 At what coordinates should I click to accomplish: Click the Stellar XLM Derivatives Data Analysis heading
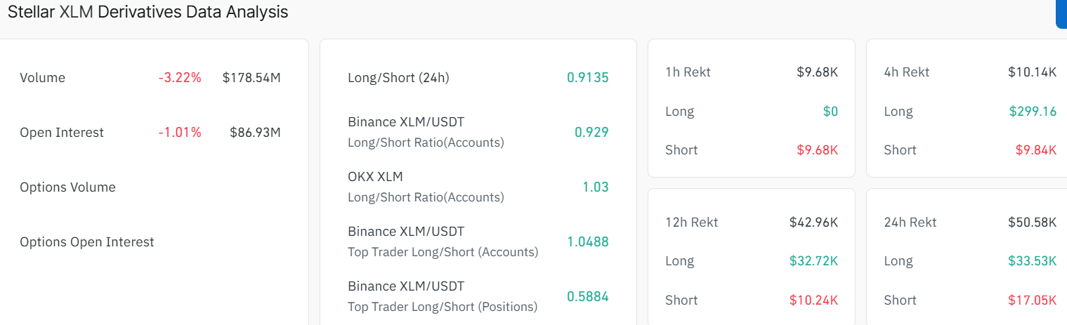coord(148,12)
